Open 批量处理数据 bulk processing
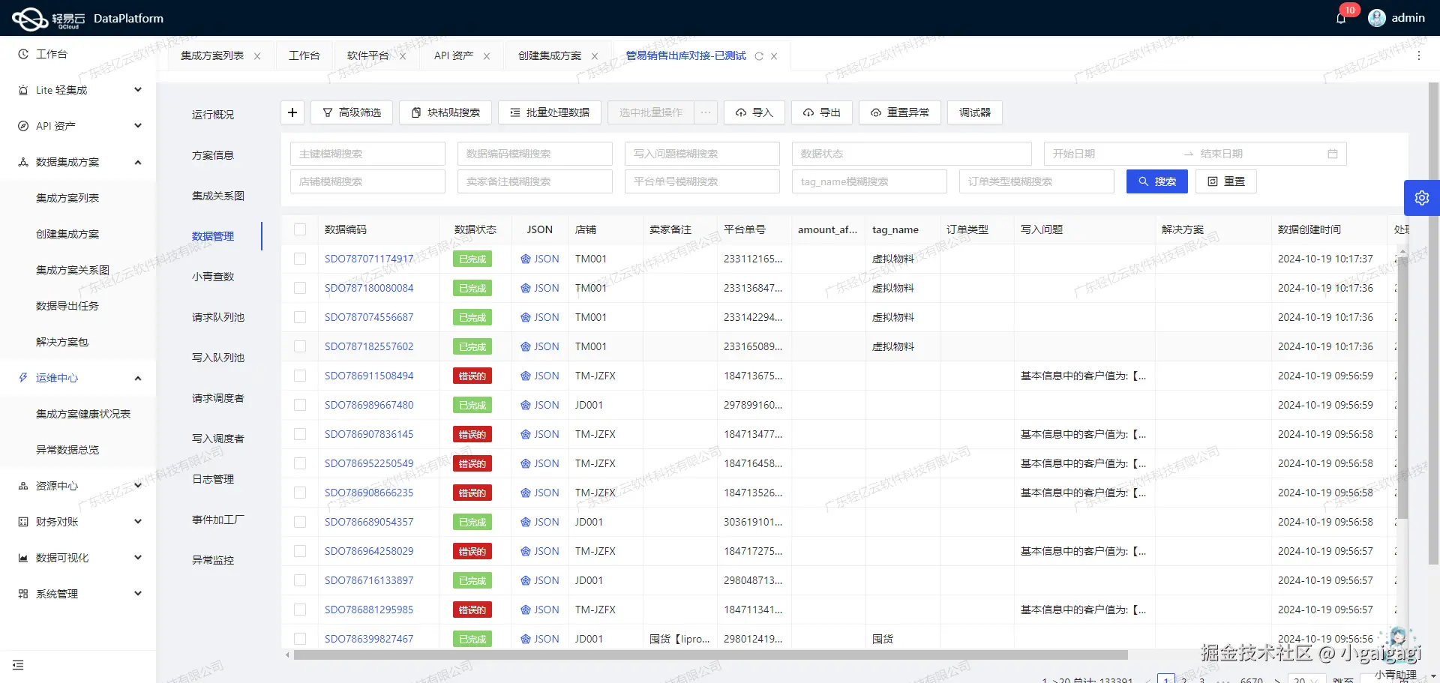 550,112
